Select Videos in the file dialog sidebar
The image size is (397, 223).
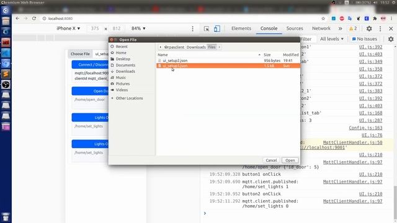(122, 90)
